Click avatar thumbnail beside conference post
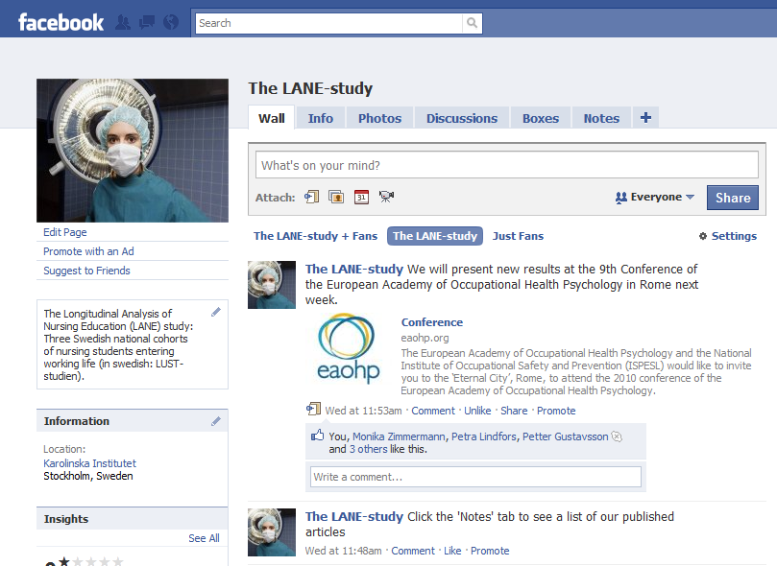The width and height of the screenshot is (777, 566). pyautogui.click(x=272, y=285)
